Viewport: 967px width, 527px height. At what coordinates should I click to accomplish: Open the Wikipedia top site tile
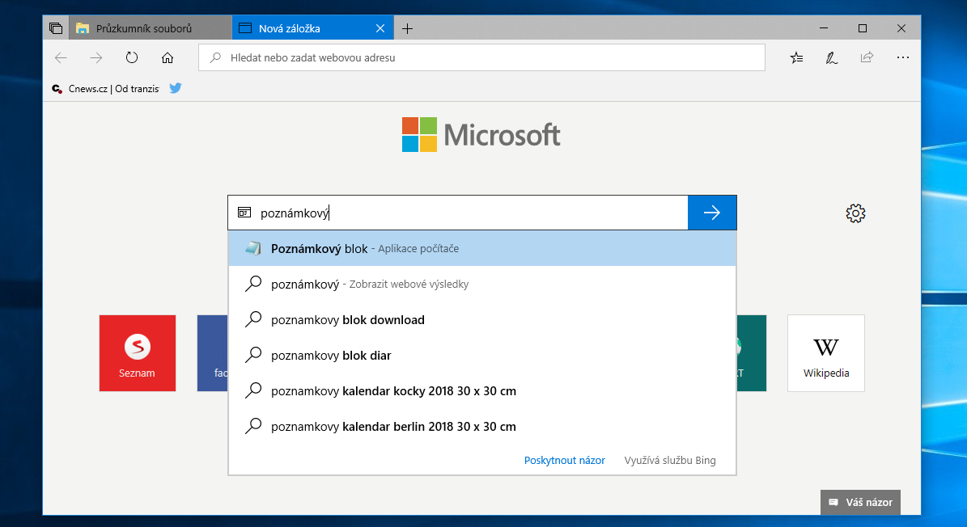point(825,353)
